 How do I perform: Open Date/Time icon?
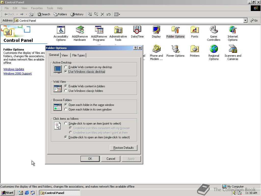click(137, 32)
